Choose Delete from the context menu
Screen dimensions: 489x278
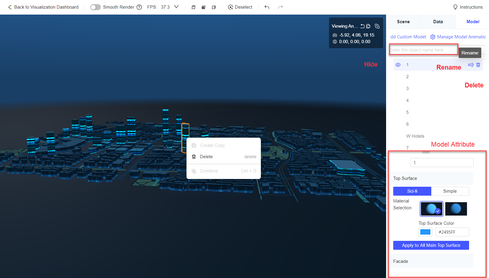(206, 157)
